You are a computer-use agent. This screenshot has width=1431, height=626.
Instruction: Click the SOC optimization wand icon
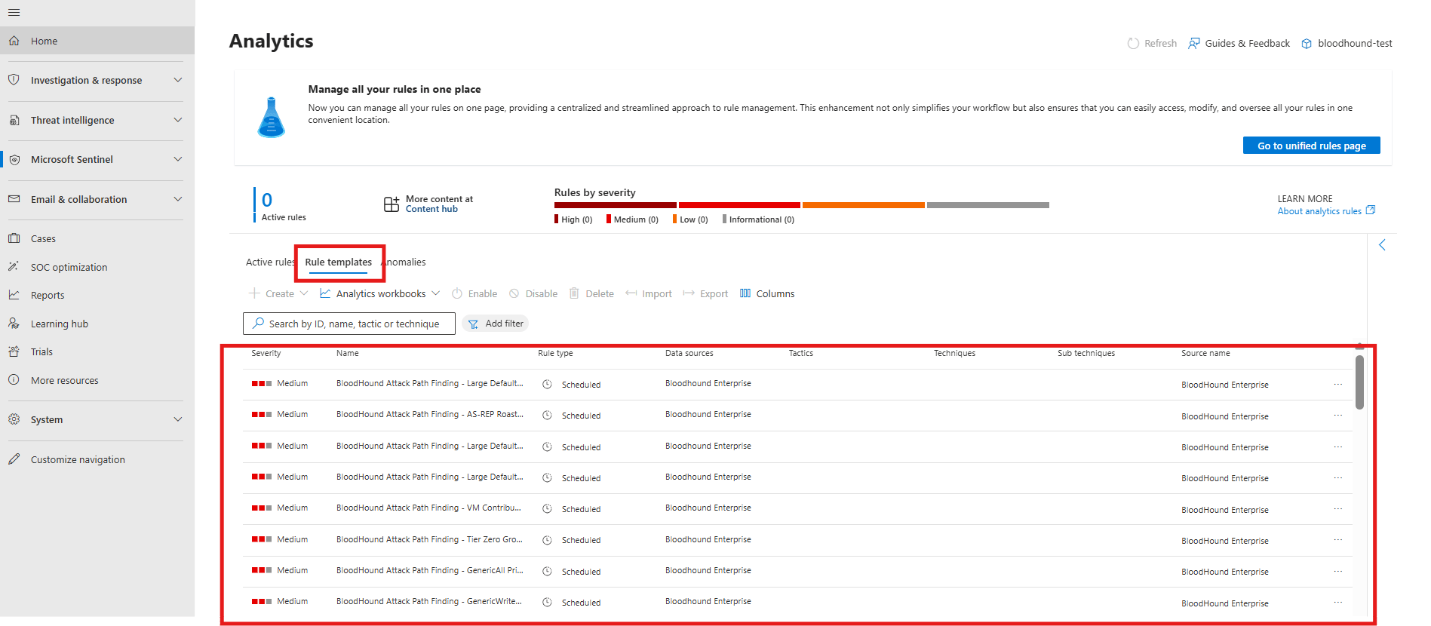[x=14, y=267]
